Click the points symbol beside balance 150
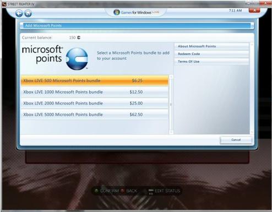272x212 pixels. pos(79,37)
